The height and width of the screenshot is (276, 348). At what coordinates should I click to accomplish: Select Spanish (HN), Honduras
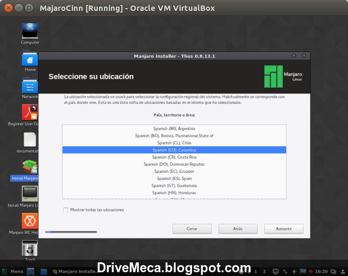click(x=174, y=192)
